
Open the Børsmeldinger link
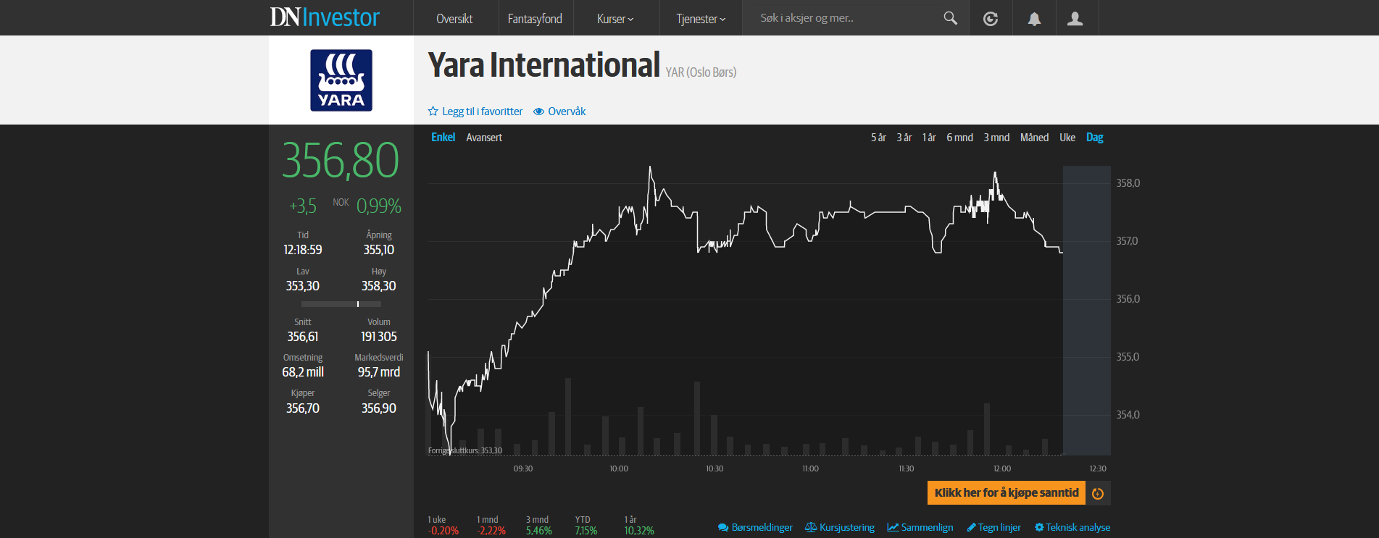(x=762, y=527)
